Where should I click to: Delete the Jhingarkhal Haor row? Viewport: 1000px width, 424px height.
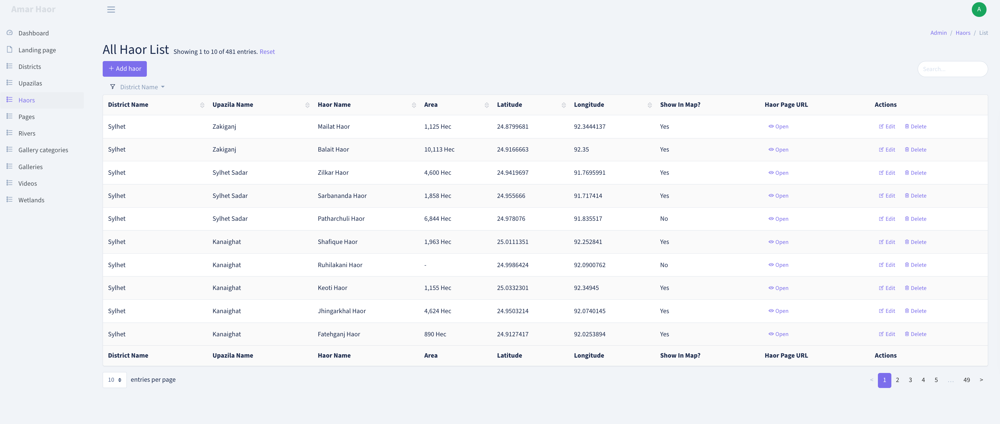[x=915, y=311]
